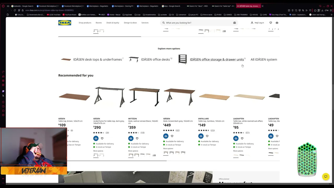Switch to the Marketplace – Gaming PC tab
This screenshot has height=188, width=334.
tap(122, 6)
